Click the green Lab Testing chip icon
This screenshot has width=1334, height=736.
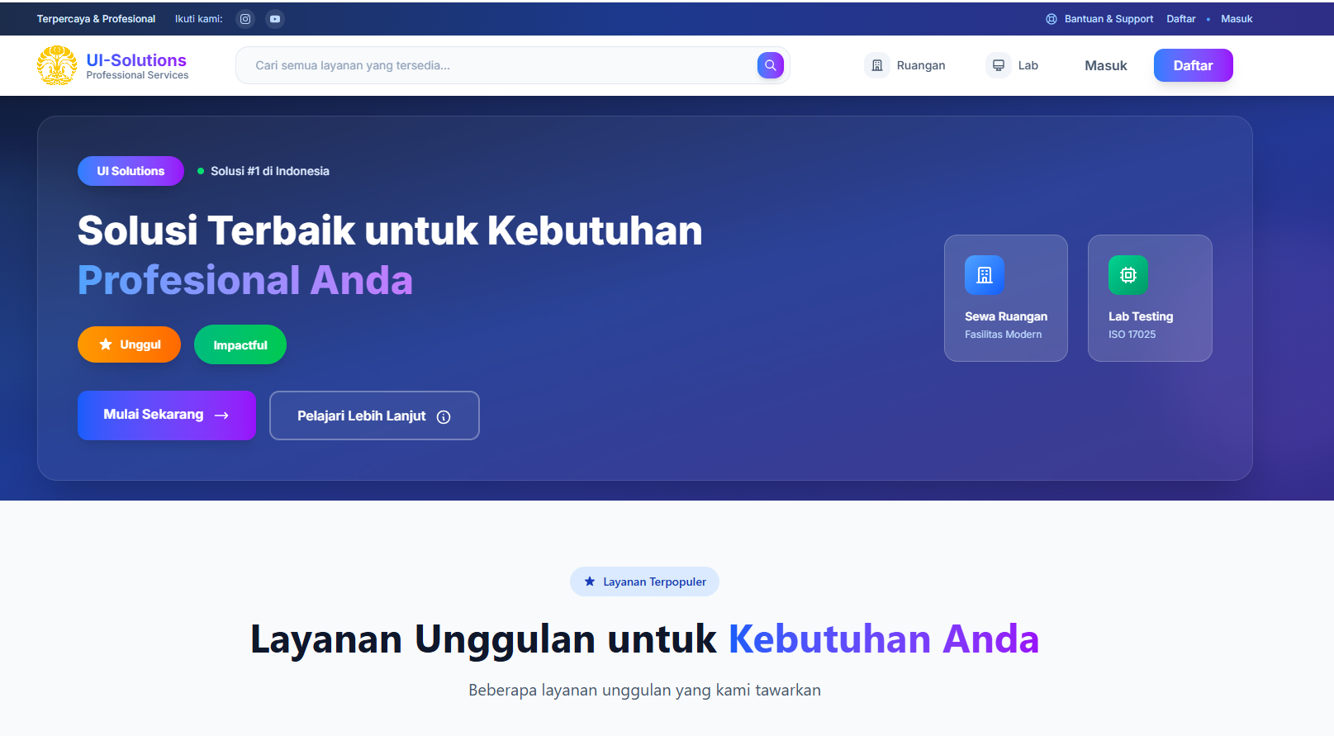tap(1128, 275)
